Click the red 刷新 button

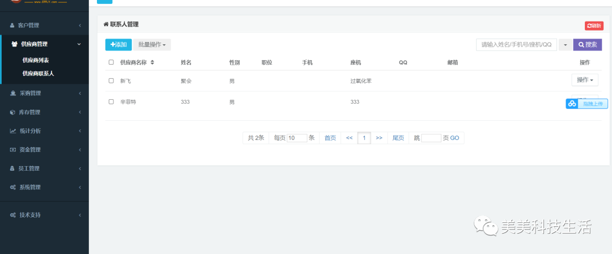(x=594, y=26)
